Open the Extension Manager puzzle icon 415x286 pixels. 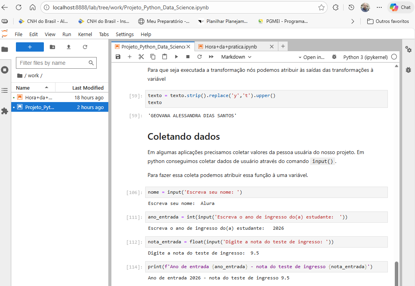click(5, 111)
